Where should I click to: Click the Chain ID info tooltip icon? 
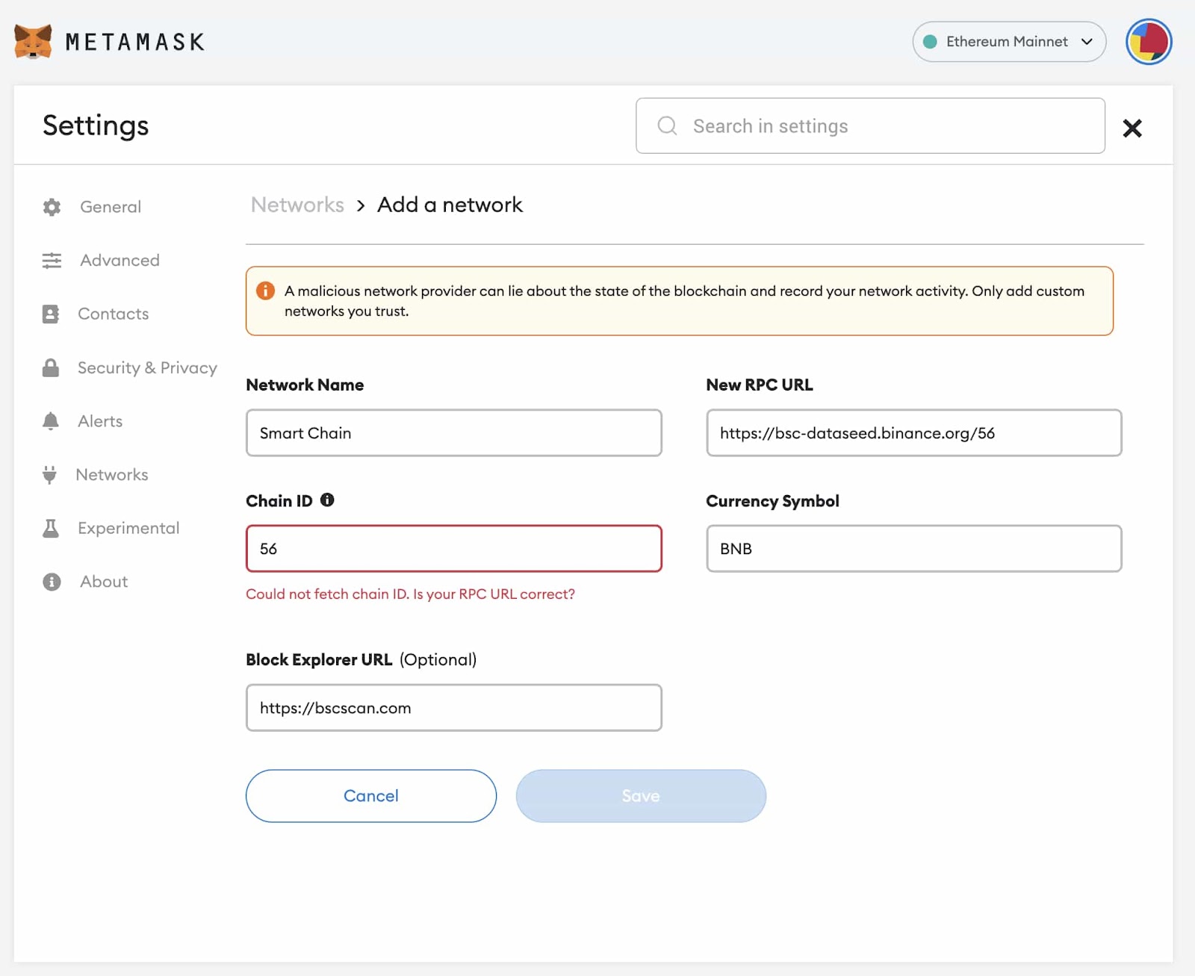click(x=327, y=500)
